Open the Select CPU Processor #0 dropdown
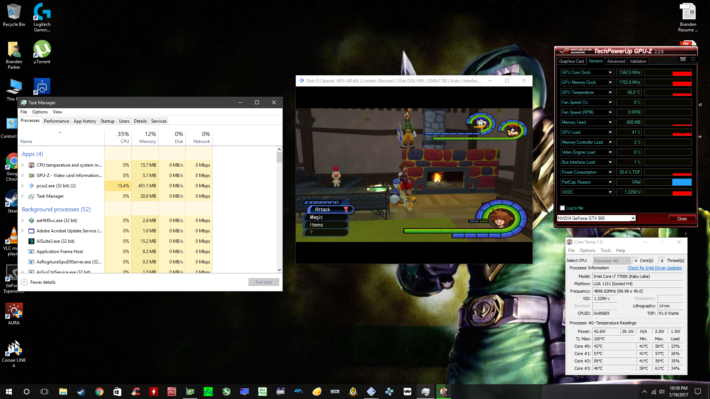710x399 pixels. pos(612,261)
